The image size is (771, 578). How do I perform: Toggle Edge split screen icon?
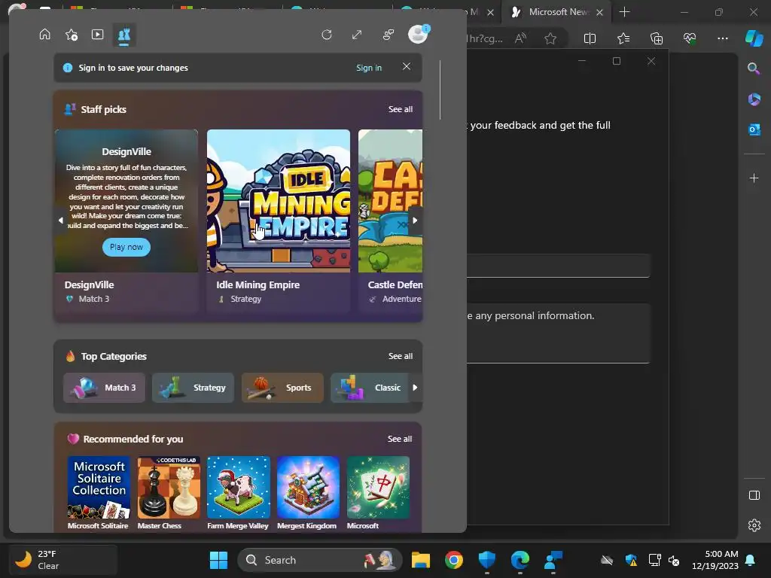(590, 38)
